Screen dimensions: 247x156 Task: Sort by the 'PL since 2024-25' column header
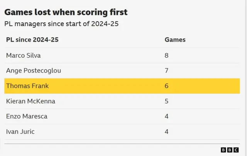(x=32, y=40)
